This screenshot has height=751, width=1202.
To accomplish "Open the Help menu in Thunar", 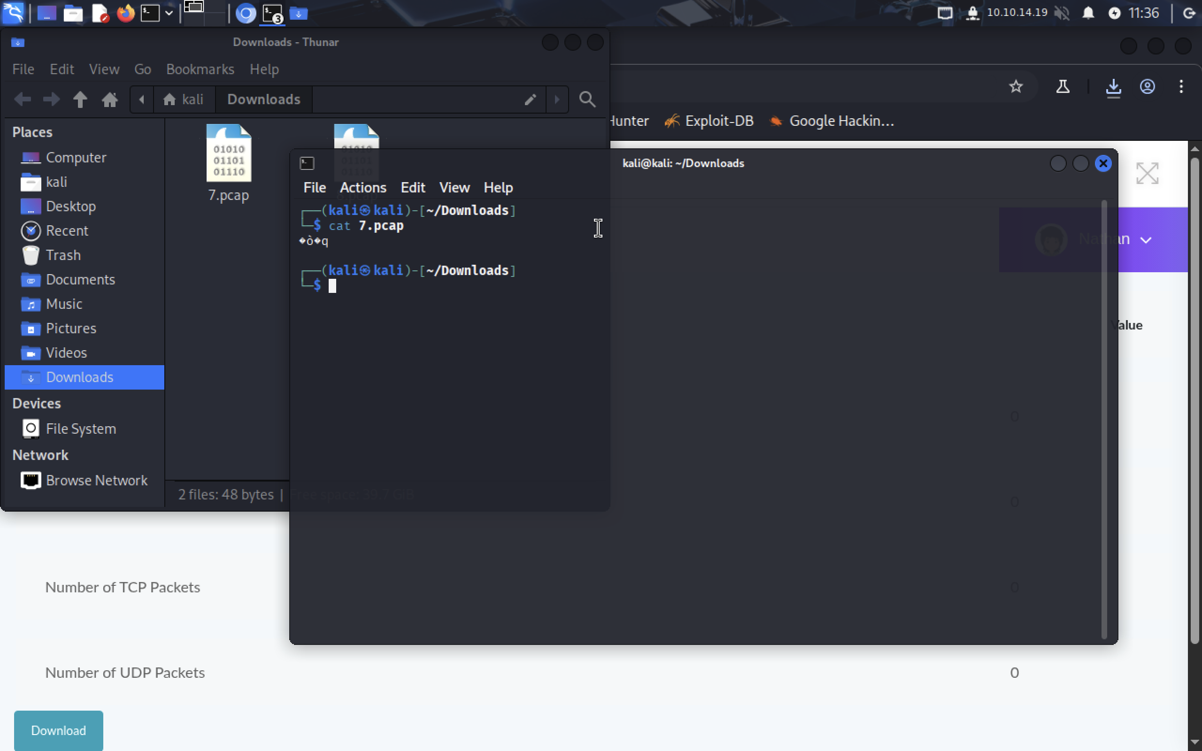I will (264, 69).
